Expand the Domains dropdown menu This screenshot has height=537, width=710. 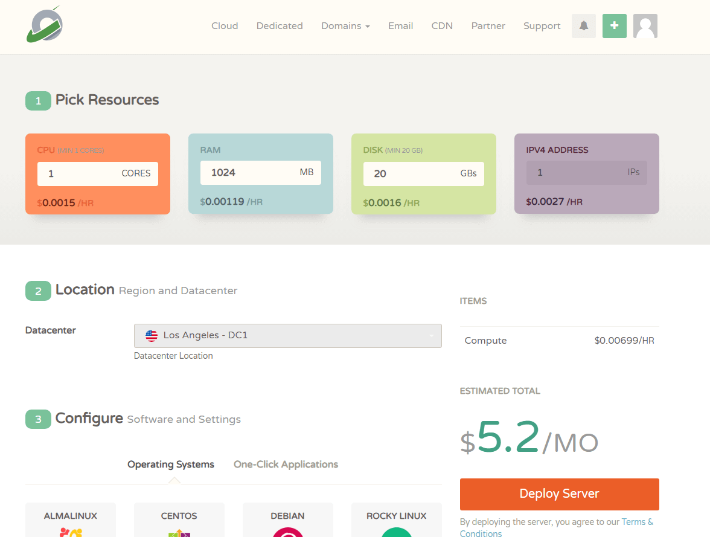tap(345, 26)
